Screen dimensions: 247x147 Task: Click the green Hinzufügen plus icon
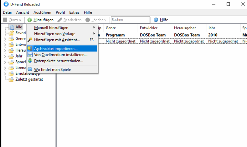pos(30,20)
